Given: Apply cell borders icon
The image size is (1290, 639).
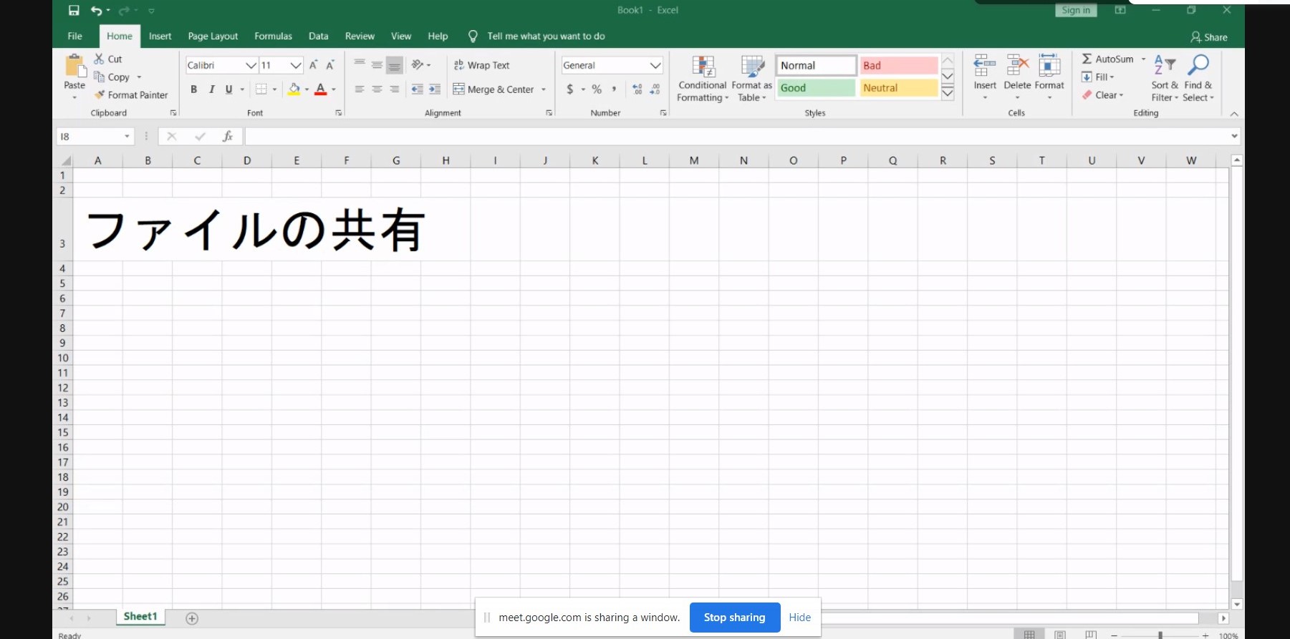Looking at the screenshot, I should coord(261,89).
